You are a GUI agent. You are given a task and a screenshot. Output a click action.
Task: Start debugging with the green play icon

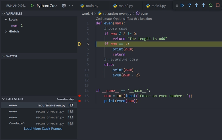32,6
